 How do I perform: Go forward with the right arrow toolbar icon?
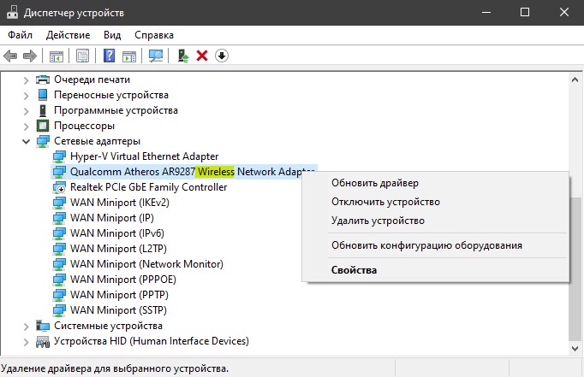[30, 56]
